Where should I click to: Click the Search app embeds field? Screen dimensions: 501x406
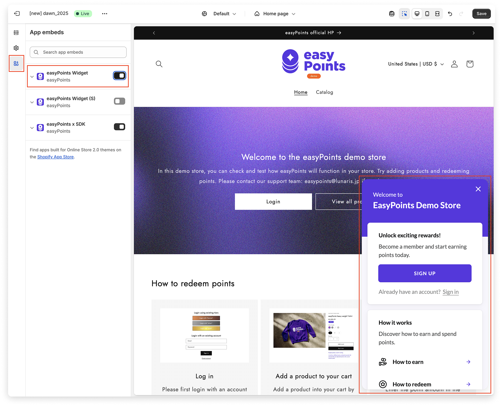click(x=78, y=52)
